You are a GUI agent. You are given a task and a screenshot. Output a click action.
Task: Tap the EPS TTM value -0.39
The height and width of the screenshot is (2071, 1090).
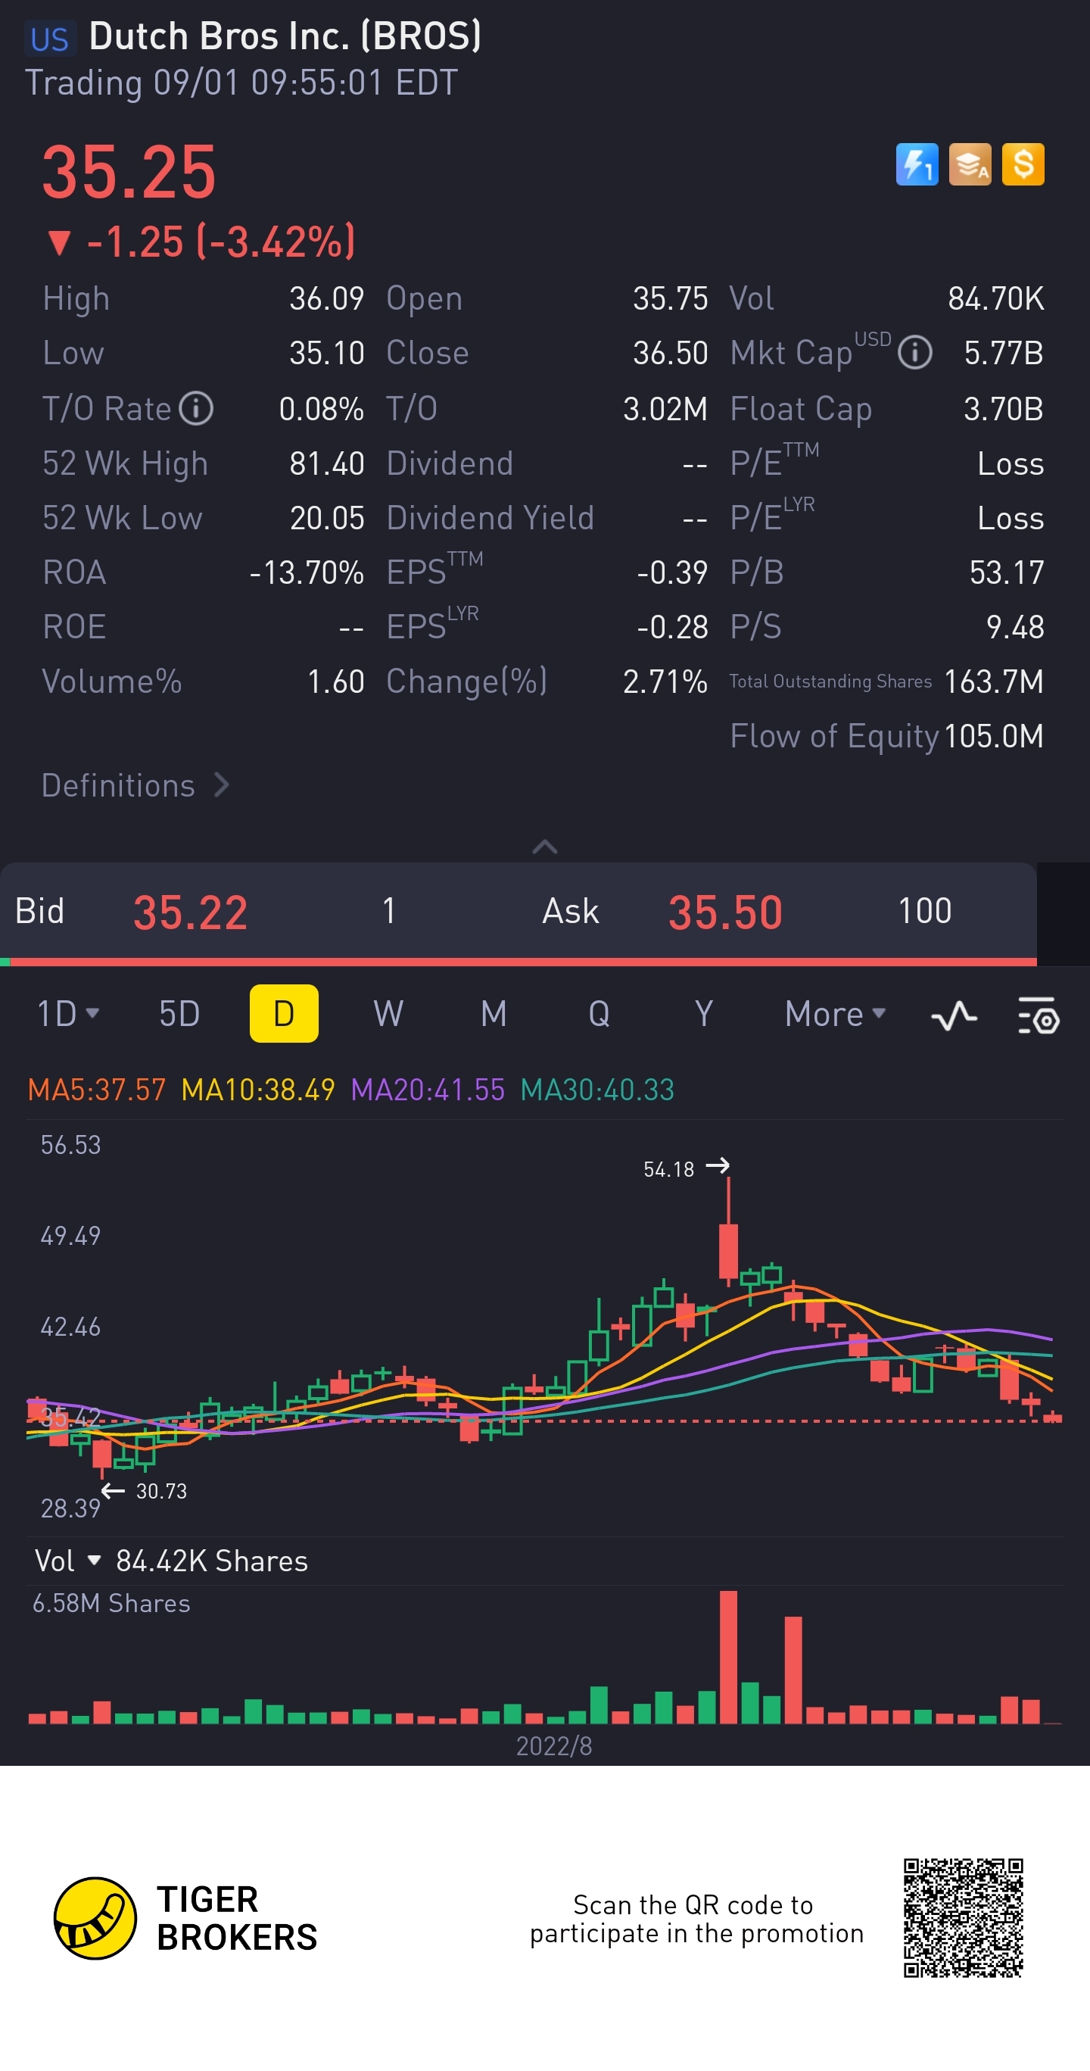tap(672, 573)
